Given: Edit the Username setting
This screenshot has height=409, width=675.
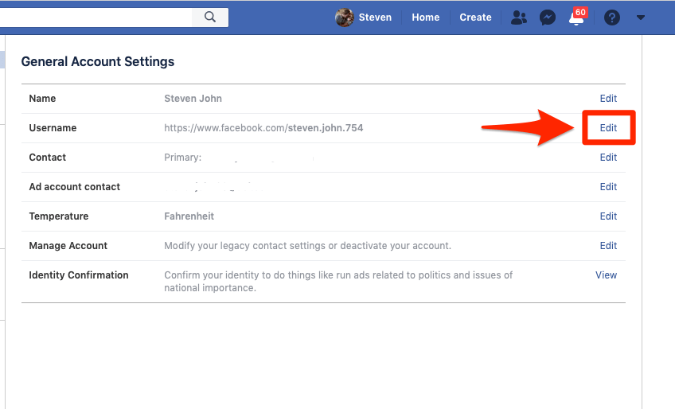Looking at the screenshot, I should (608, 128).
